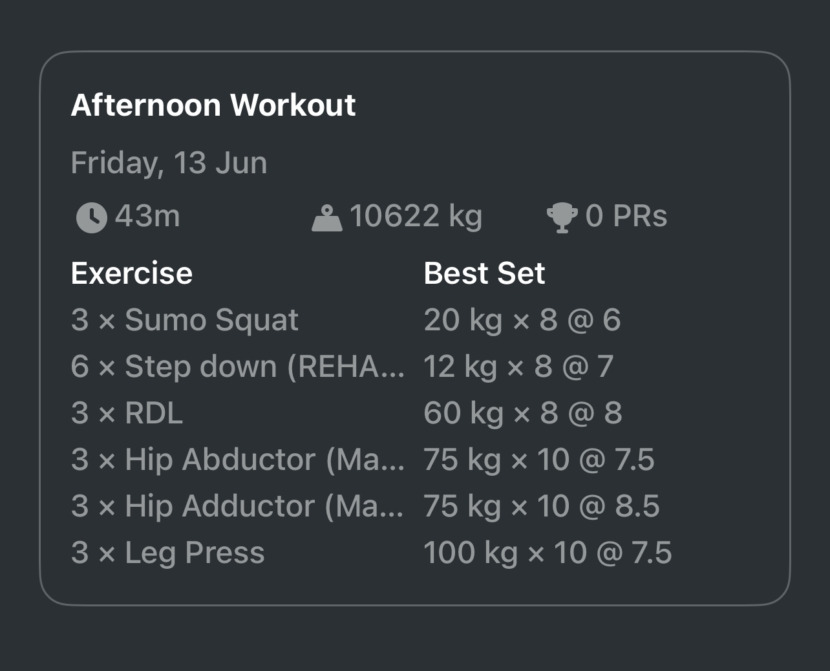Open the Hip Adductor exercise row
830x671 pixels.
coord(237,506)
